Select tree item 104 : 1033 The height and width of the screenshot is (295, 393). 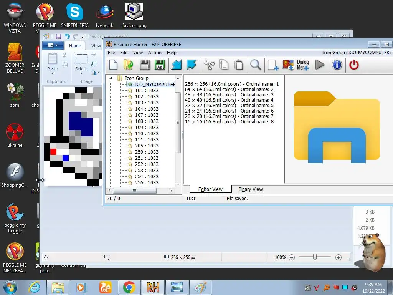147,109
